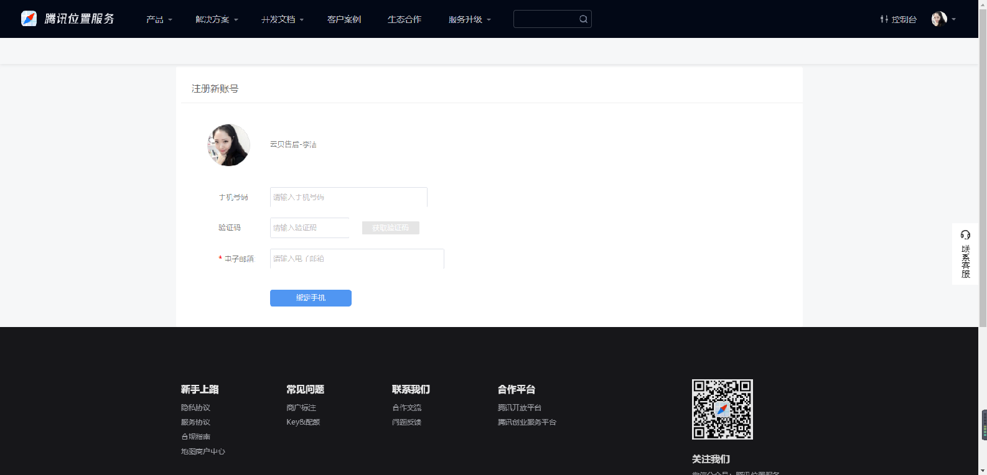Open the account dropdown arrow beside avatar
The height and width of the screenshot is (475, 987).
click(953, 19)
